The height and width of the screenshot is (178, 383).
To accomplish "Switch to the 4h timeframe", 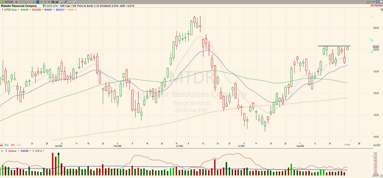I will click(x=34, y=2).
